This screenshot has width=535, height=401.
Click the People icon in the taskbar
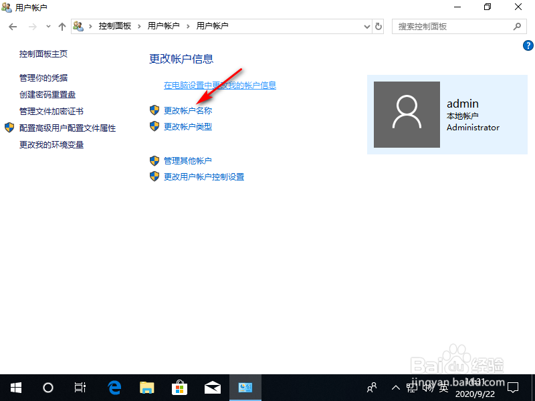[370, 388]
